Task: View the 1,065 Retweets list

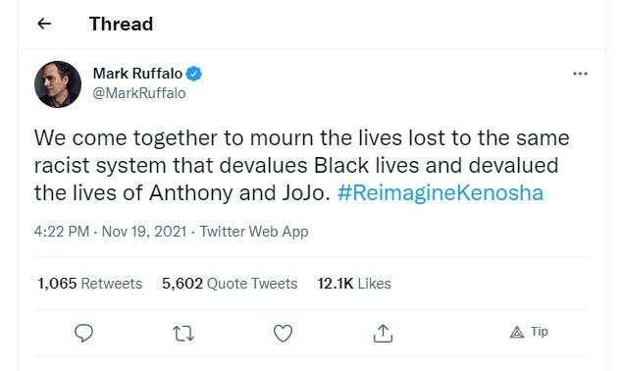Action: pos(89,284)
